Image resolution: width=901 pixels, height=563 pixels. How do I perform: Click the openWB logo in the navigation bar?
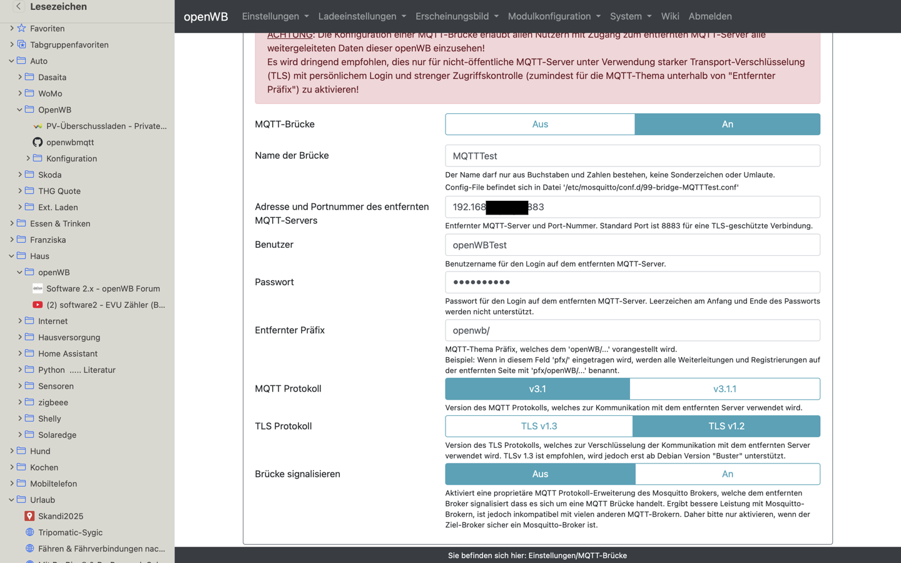pos(206,16)
